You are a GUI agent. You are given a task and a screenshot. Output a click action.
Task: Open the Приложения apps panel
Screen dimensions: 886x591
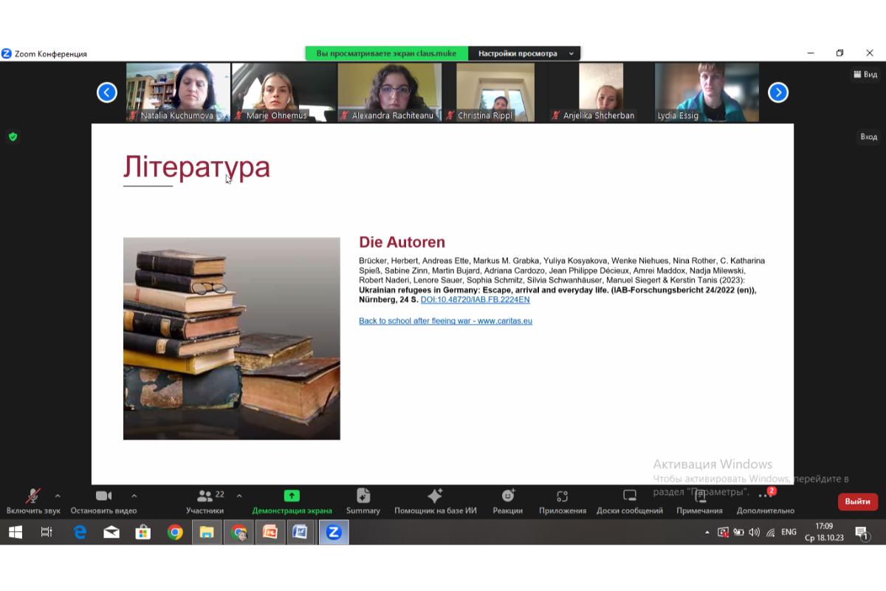pyautogui.click(x=563, y=501)
